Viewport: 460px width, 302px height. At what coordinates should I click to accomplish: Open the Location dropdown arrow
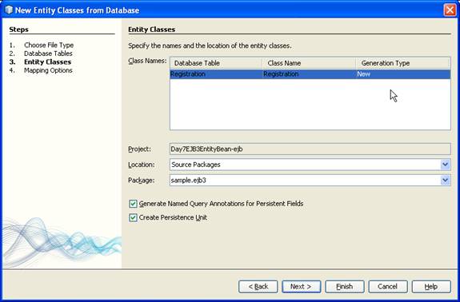(x=445, y=165)
